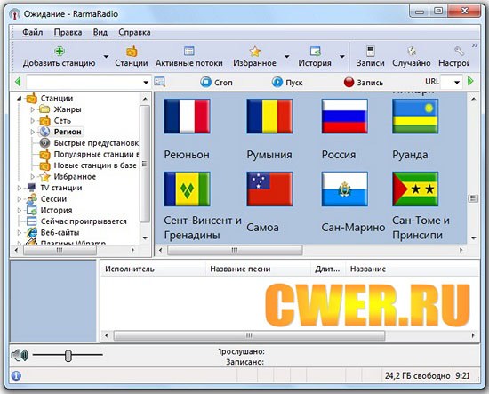
Task: Open the Справка menu
Action: (x=134, y=32)
